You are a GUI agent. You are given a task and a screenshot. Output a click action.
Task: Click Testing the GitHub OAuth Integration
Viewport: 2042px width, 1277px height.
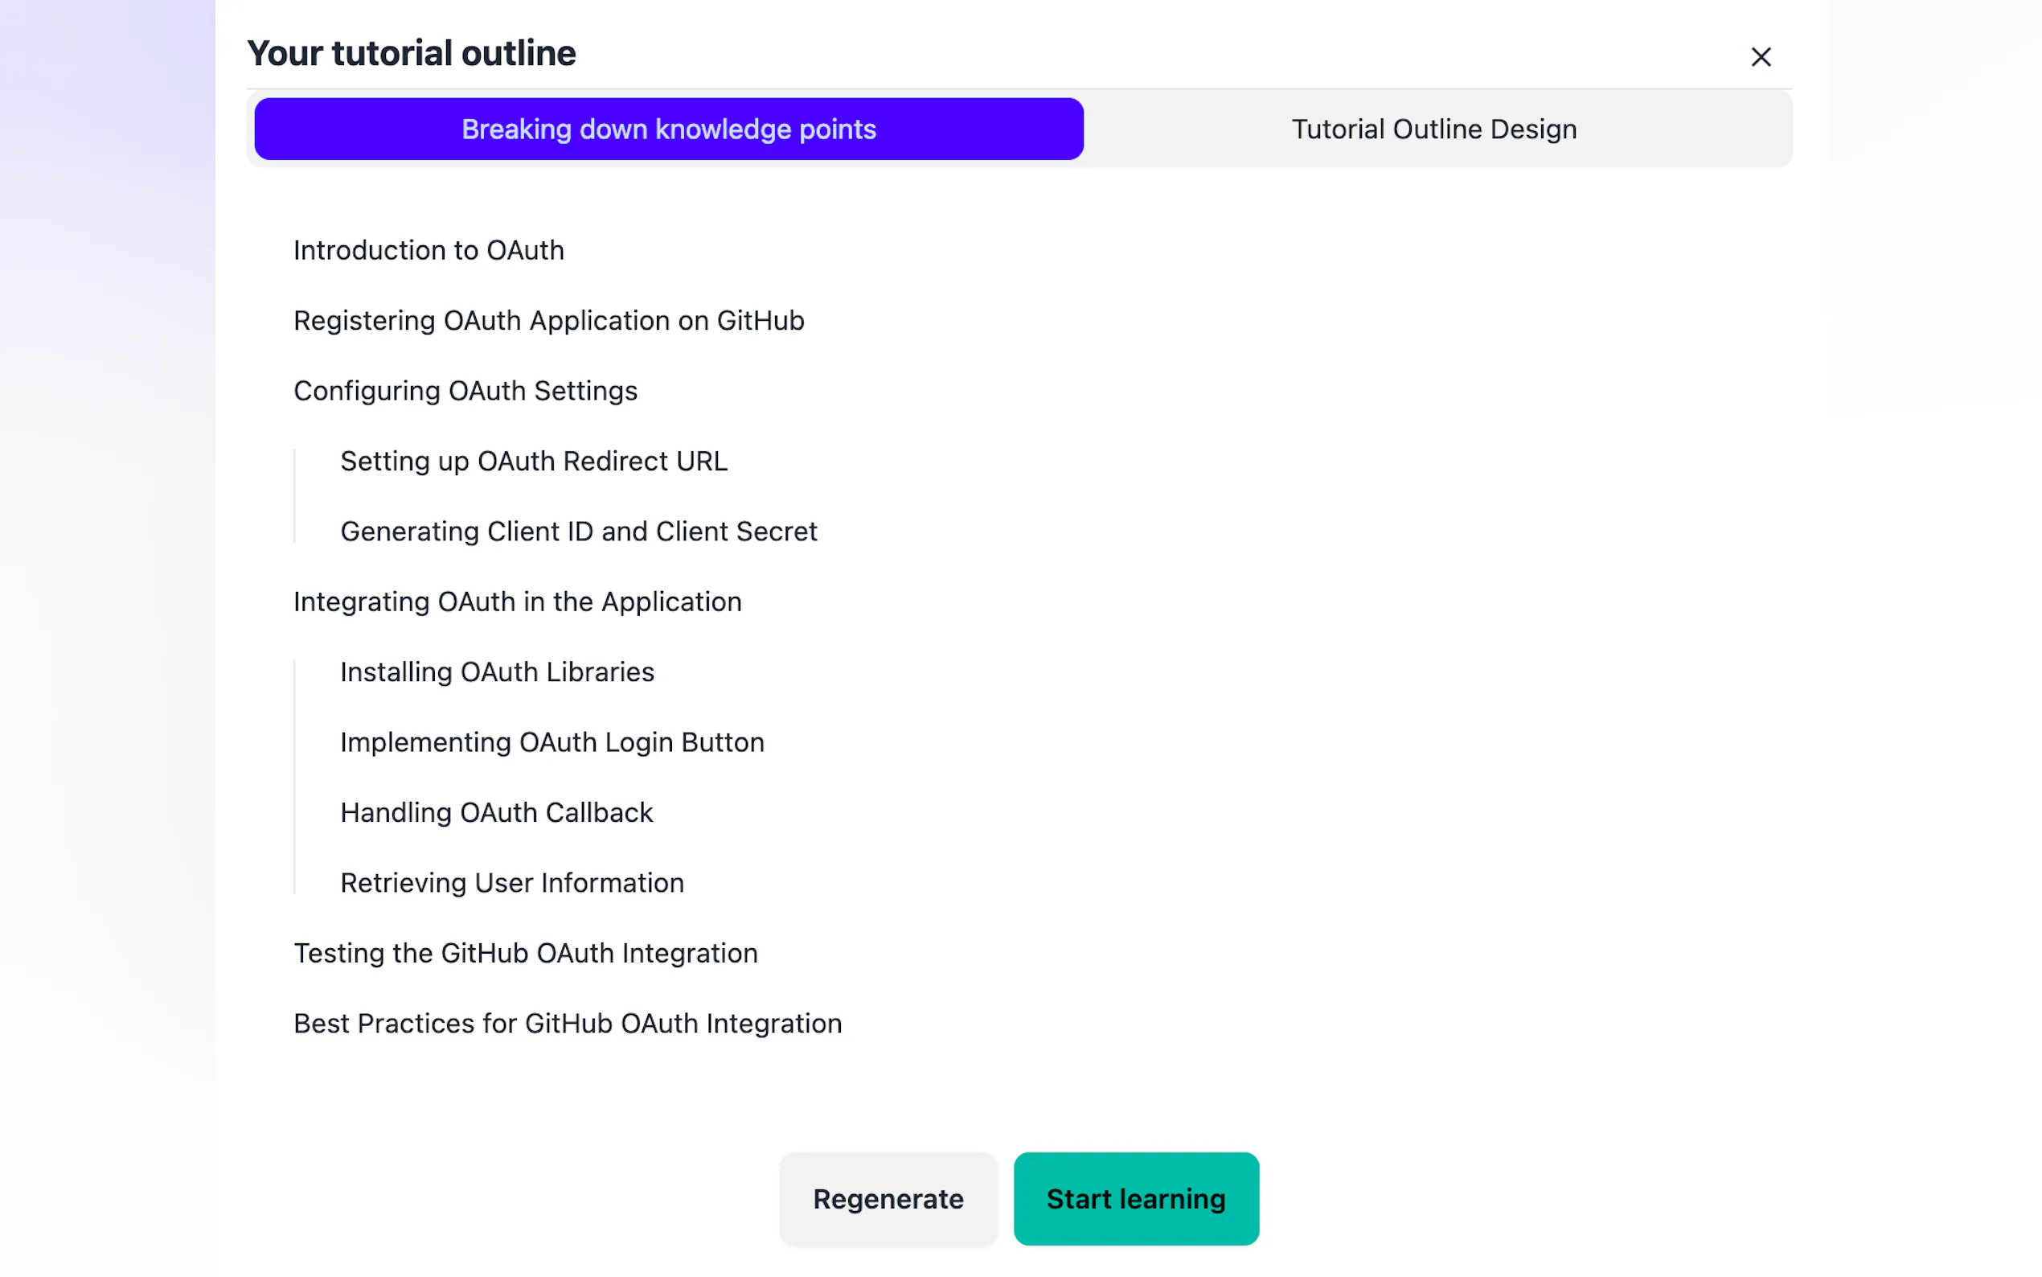tap(525, 954)
